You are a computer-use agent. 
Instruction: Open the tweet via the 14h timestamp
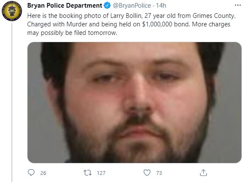point(161,6)
